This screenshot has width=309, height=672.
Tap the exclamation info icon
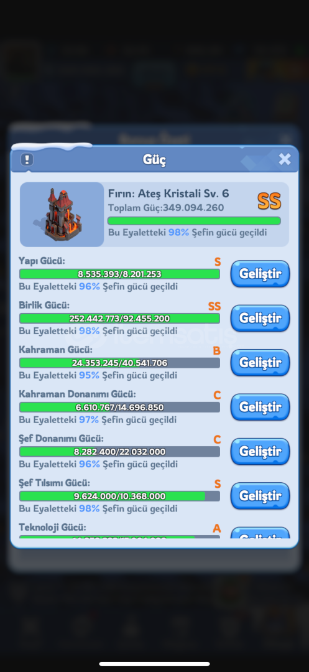coord(27,160)
